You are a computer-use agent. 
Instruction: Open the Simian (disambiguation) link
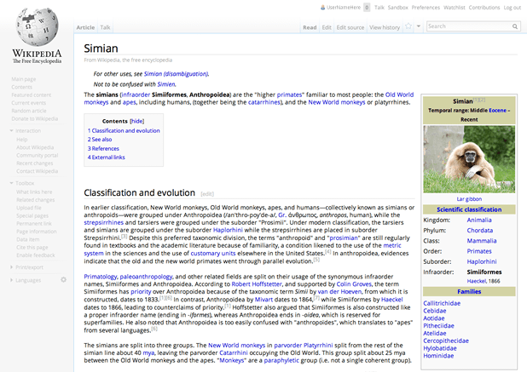pyautogui.click(x=177, y=74)
